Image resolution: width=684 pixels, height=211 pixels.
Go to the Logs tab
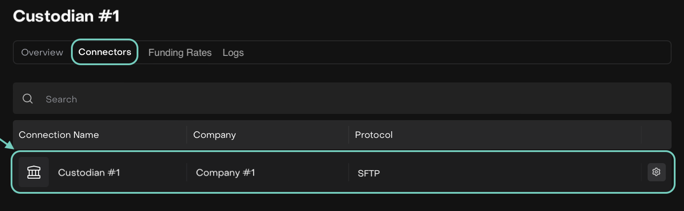pos(233,53)
